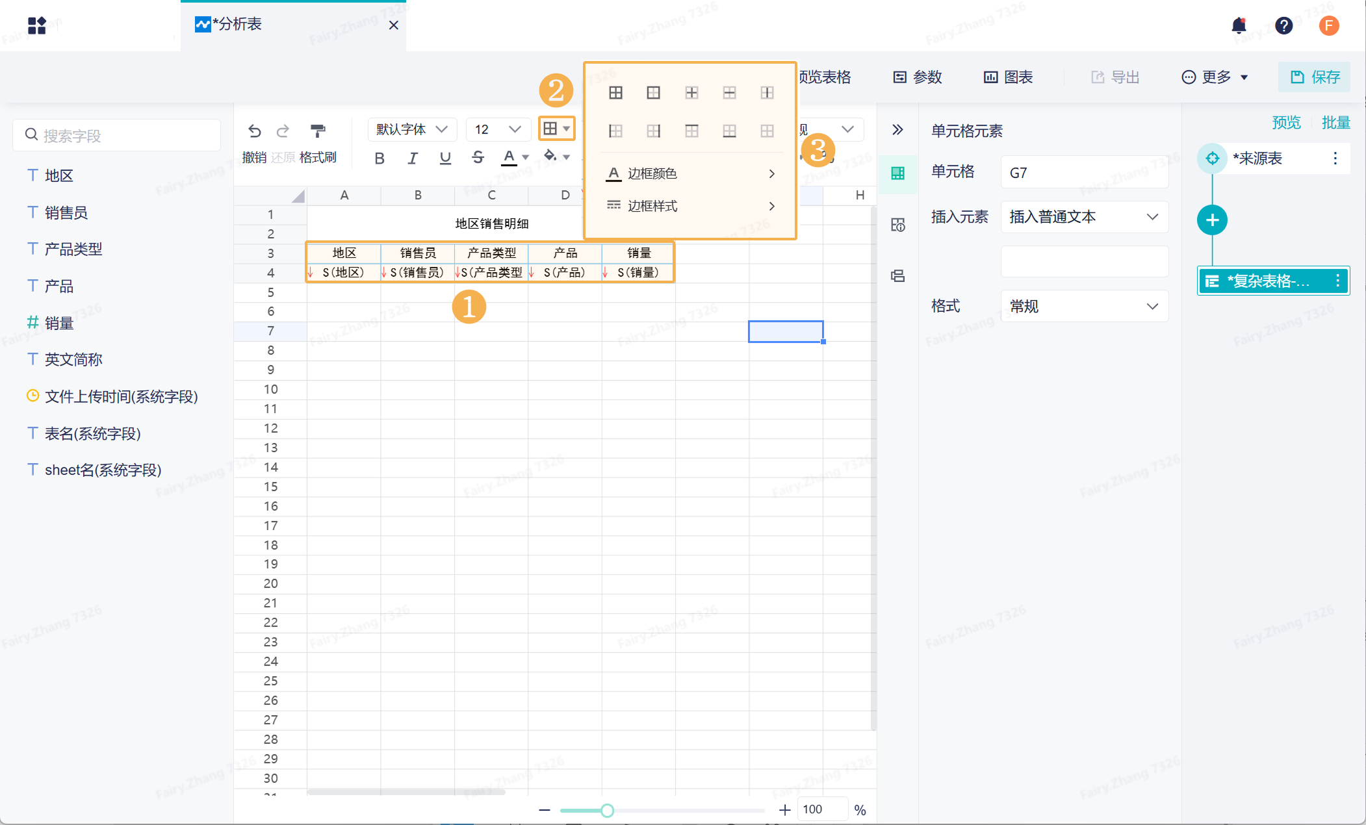Click green add step plus button

click(1212, 220)
